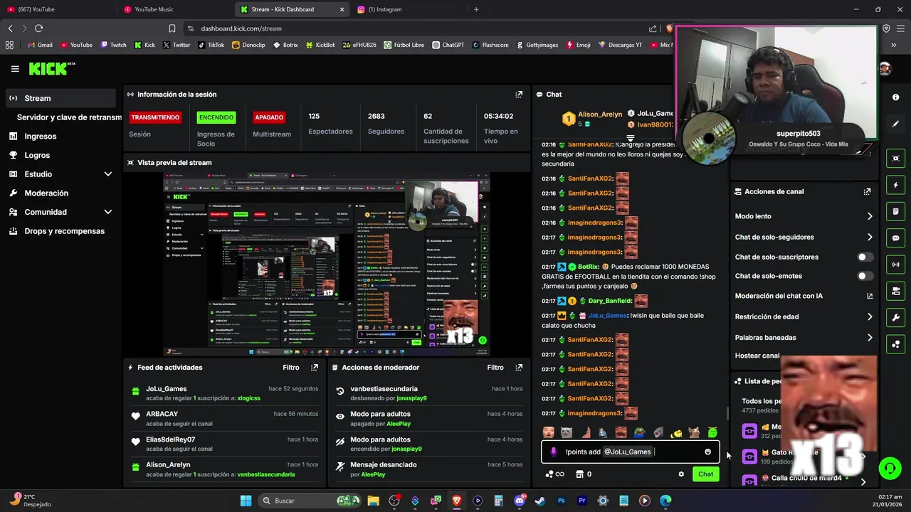The width and height of the screenshot is (911, 512).
Task: Click the chat panel scrollbar
Action: (727, 413)
